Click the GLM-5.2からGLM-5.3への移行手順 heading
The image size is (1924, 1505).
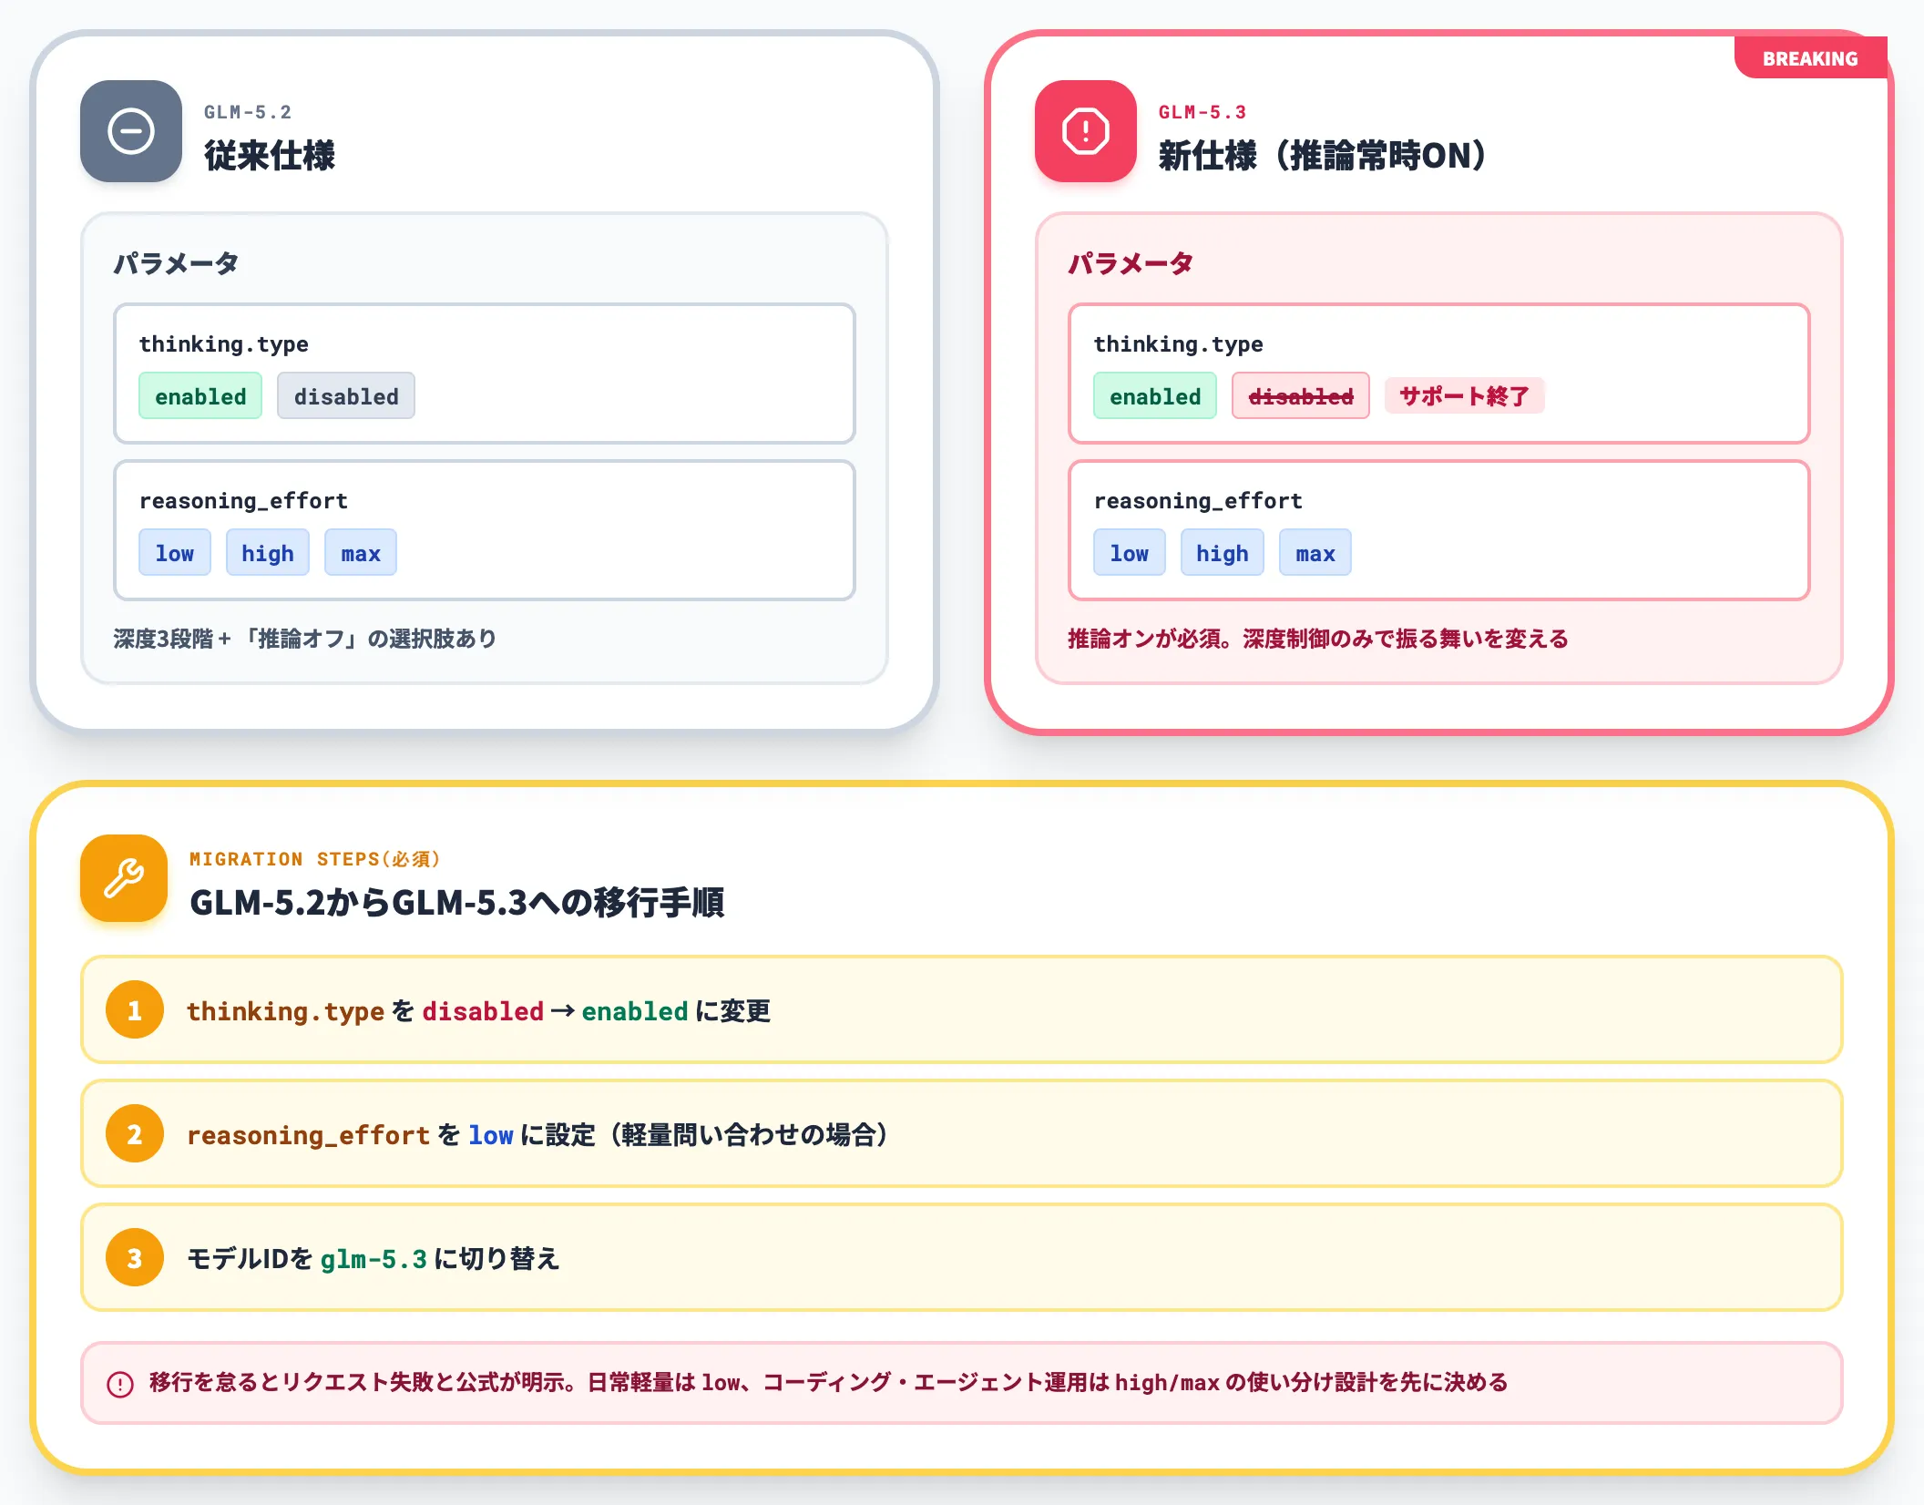457,902
